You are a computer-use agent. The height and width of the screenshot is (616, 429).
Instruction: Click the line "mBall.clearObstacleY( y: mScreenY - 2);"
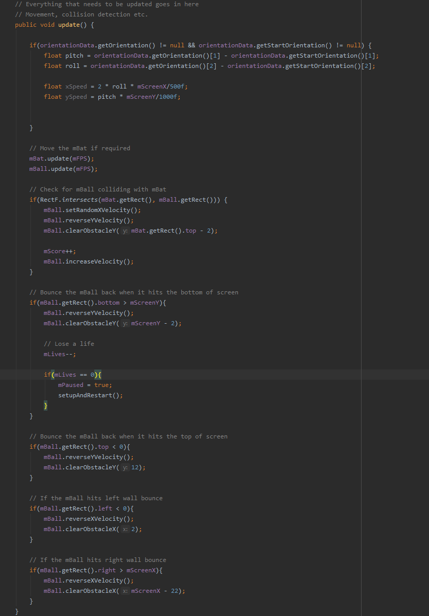[x=112, y=323]
